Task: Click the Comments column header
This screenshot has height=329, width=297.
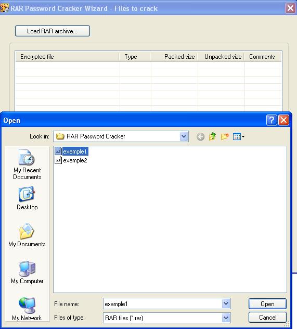Action: [x=263, y=57]
